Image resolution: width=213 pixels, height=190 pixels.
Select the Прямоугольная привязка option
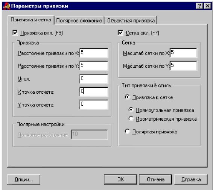pos(131,110)
